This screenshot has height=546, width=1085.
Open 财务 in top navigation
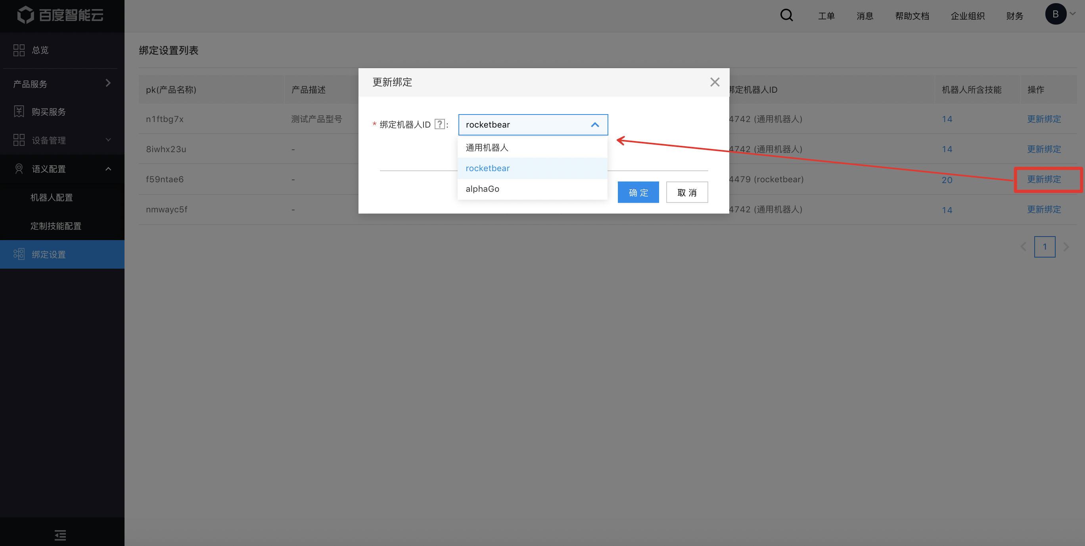click(1015, 16)
